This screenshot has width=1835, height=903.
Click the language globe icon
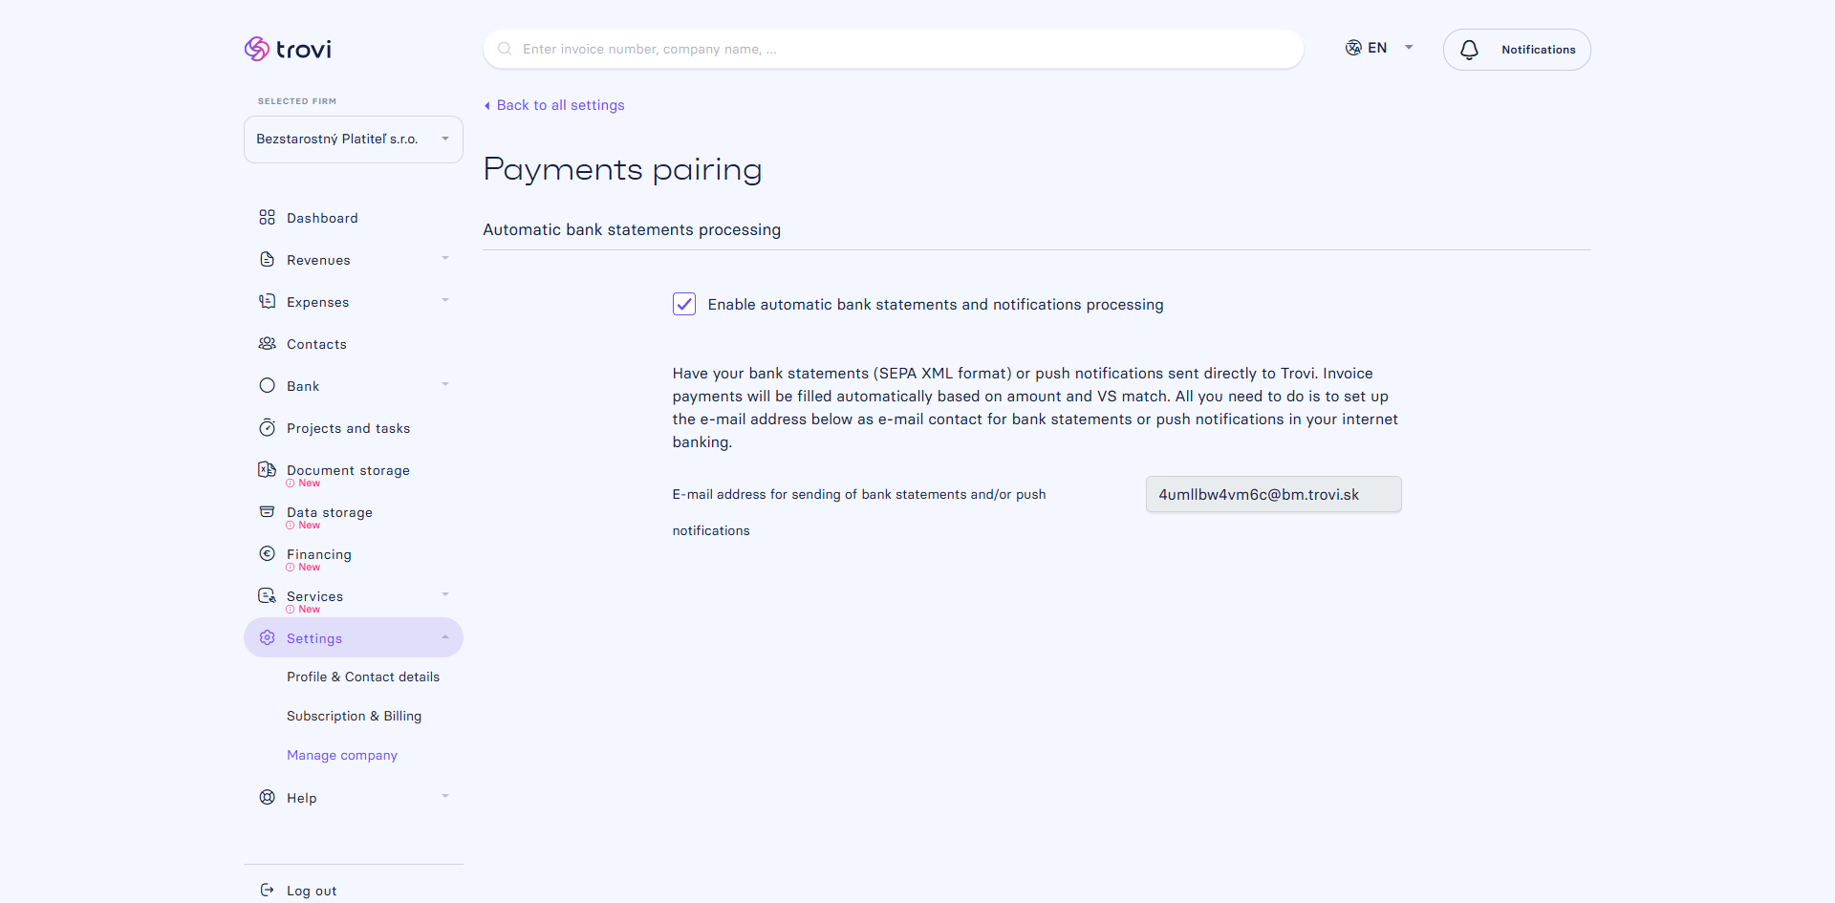[1353, 48]
